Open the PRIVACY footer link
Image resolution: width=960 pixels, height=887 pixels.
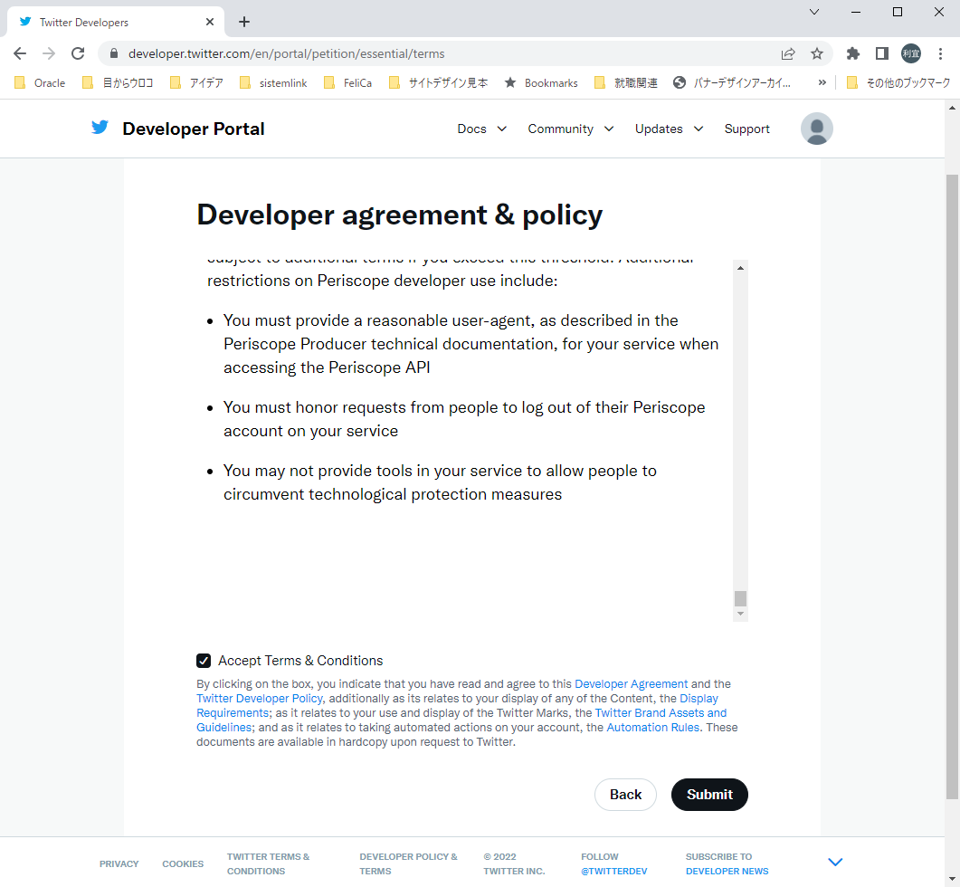119,863
